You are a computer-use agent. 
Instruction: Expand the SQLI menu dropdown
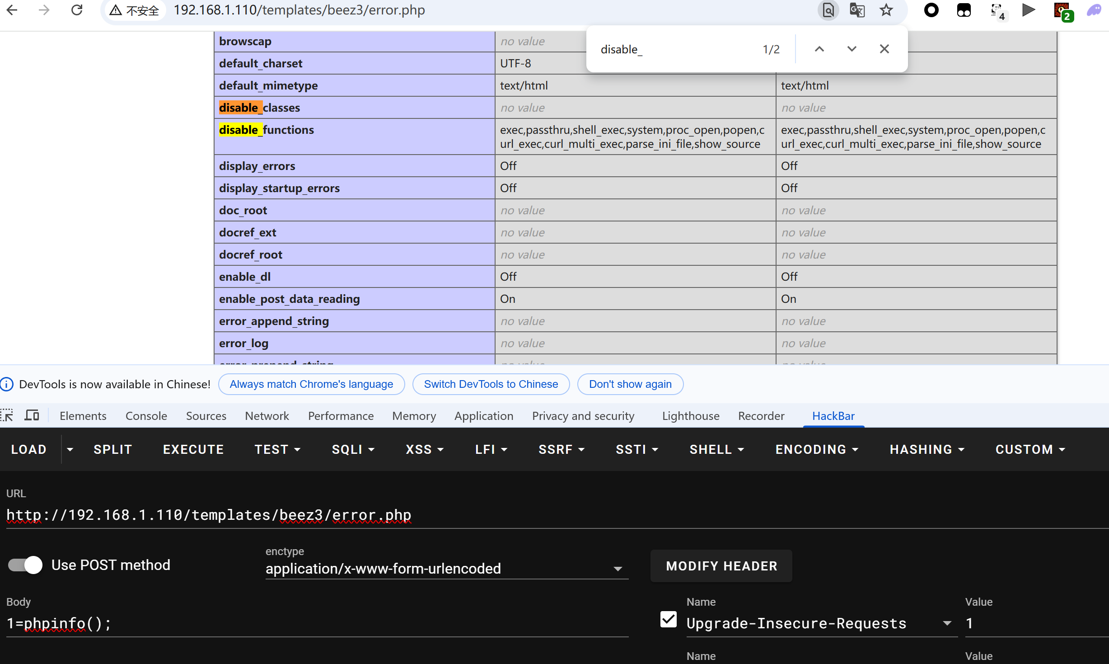[353, 449]
